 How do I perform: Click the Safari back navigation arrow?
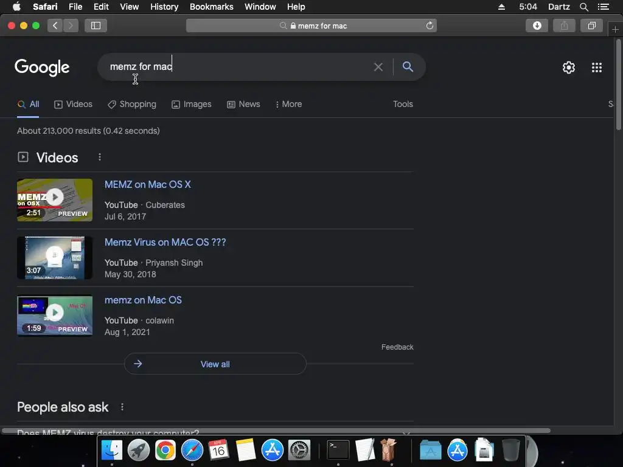coord(55,26)
